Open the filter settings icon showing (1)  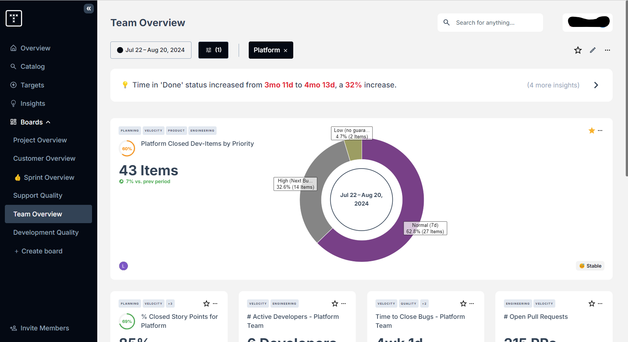(213, 50)
